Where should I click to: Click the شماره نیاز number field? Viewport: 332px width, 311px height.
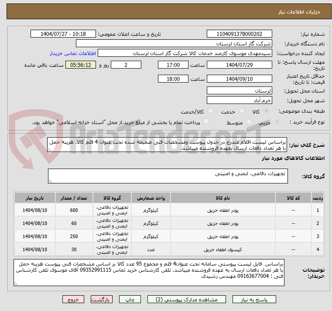(239, 34)
